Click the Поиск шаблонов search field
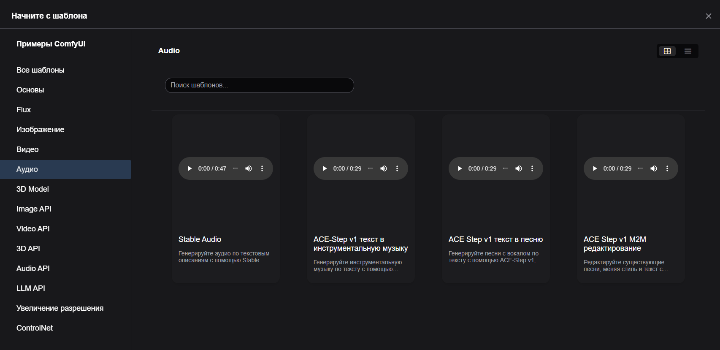This screenshot has height=350, width=720. pyautogui.click(x=259, y=85)
